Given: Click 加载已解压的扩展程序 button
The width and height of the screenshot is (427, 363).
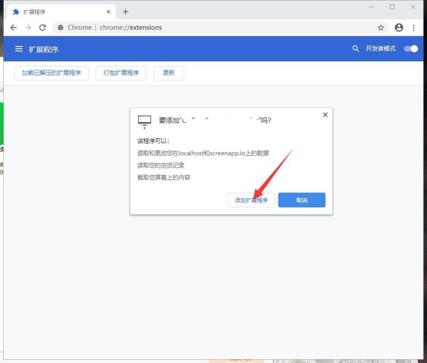Looking at the screenshot, I should (x=51, y=73).
